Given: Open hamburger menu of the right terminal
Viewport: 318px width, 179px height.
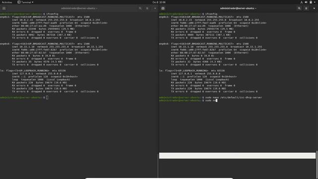Looking at the screenshot, I should (x=306, y=8).
